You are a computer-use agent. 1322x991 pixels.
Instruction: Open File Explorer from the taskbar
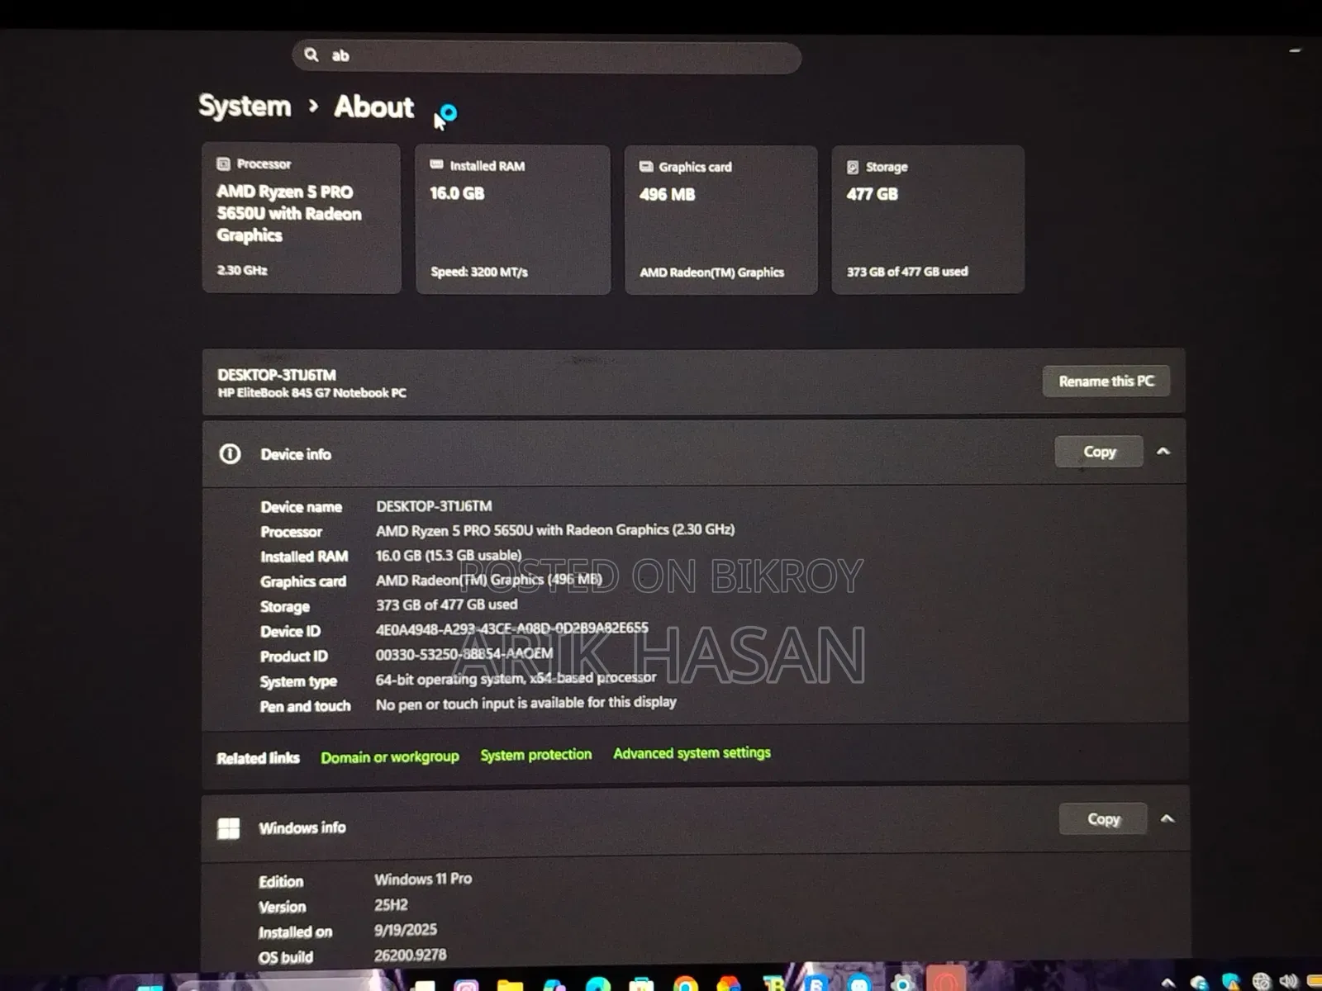510,984
